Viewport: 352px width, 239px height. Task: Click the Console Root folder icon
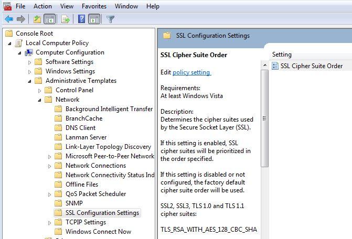tap(9, 34)
